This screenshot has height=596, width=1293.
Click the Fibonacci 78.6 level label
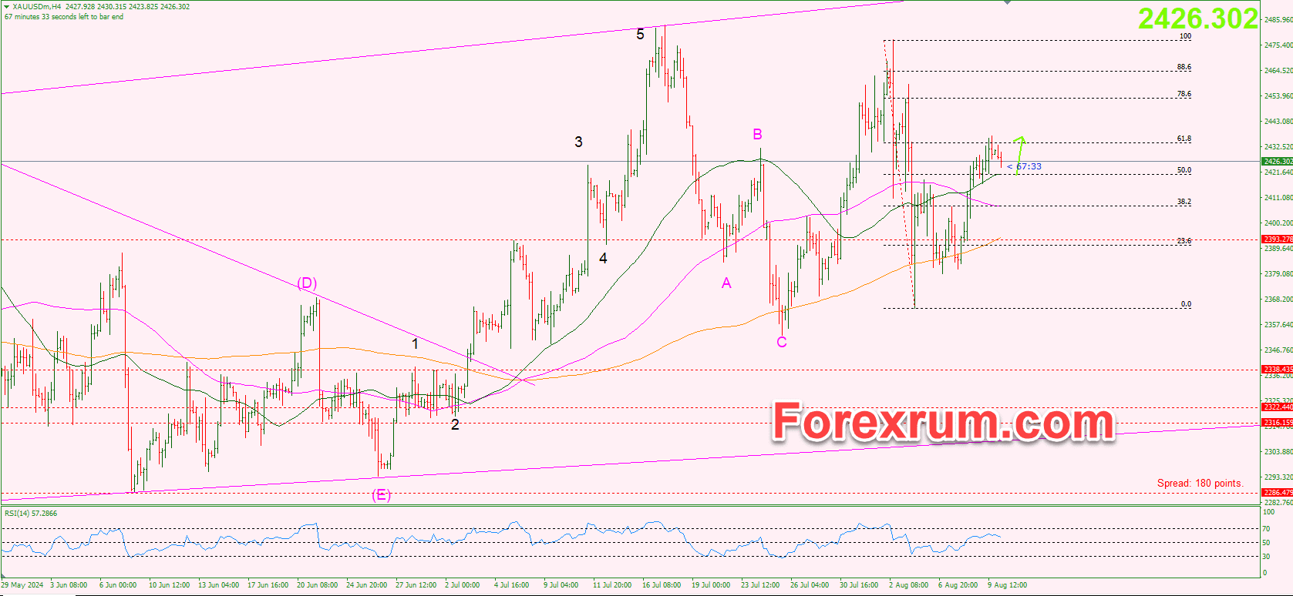pyautogui.click(x=1184, y=94)
